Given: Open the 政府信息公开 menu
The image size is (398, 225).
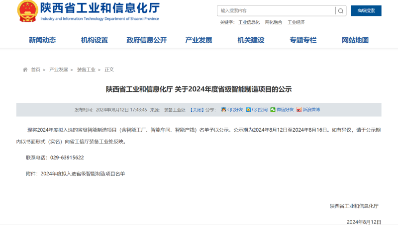Looking at the screenshot, I should (x=147, y=40).
